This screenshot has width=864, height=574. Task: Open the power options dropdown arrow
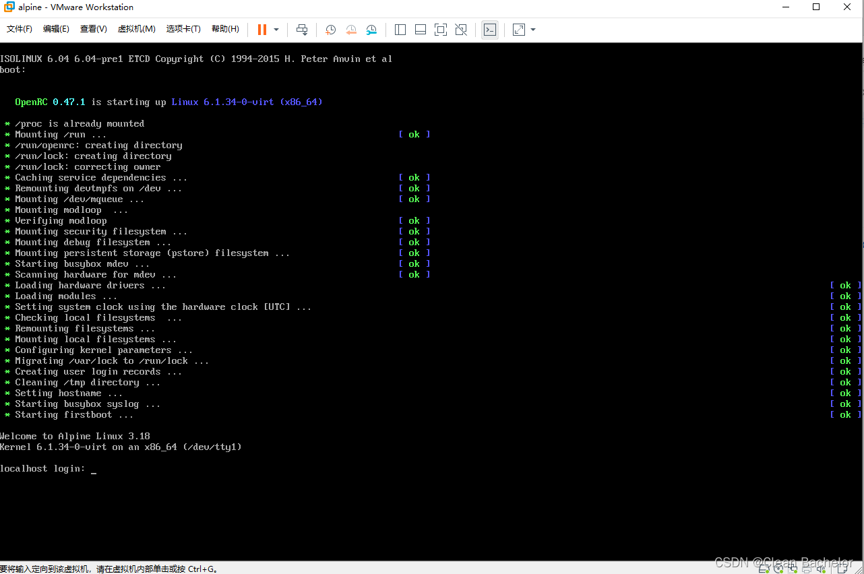coord(276,30)
